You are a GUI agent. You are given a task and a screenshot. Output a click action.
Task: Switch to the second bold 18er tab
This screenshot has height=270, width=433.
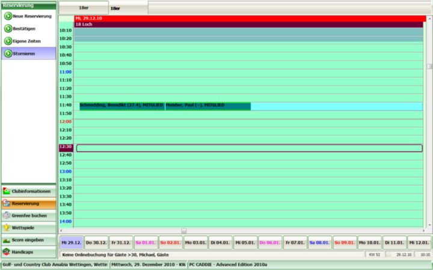(x=115, y=8)
